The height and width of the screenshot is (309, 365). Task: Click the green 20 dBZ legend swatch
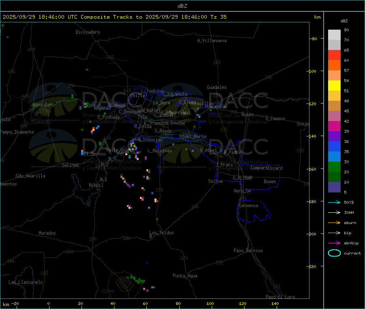click(x=334, y=167)
